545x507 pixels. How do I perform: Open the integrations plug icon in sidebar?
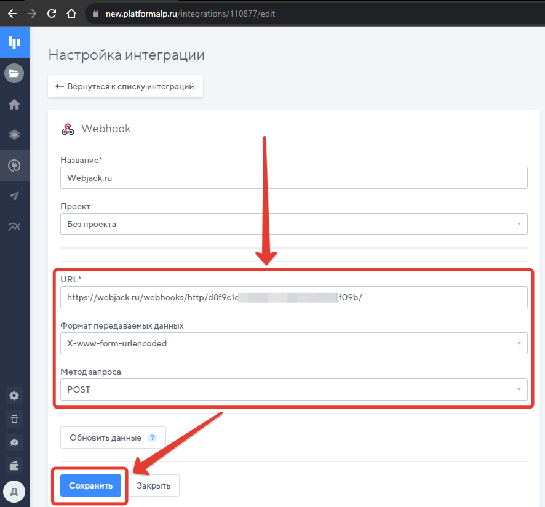[14, 166]
